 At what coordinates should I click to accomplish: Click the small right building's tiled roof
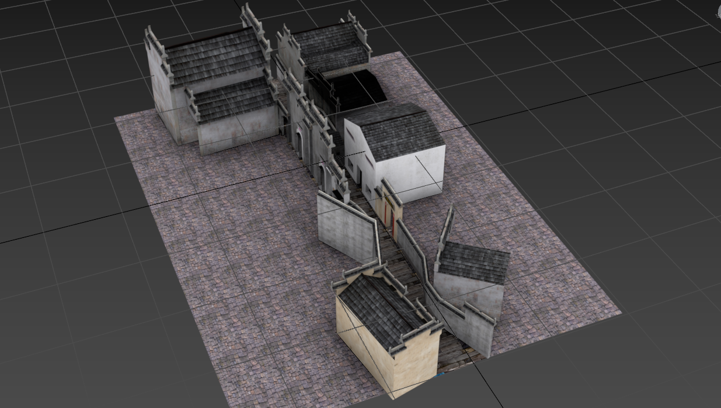[474, 262]
